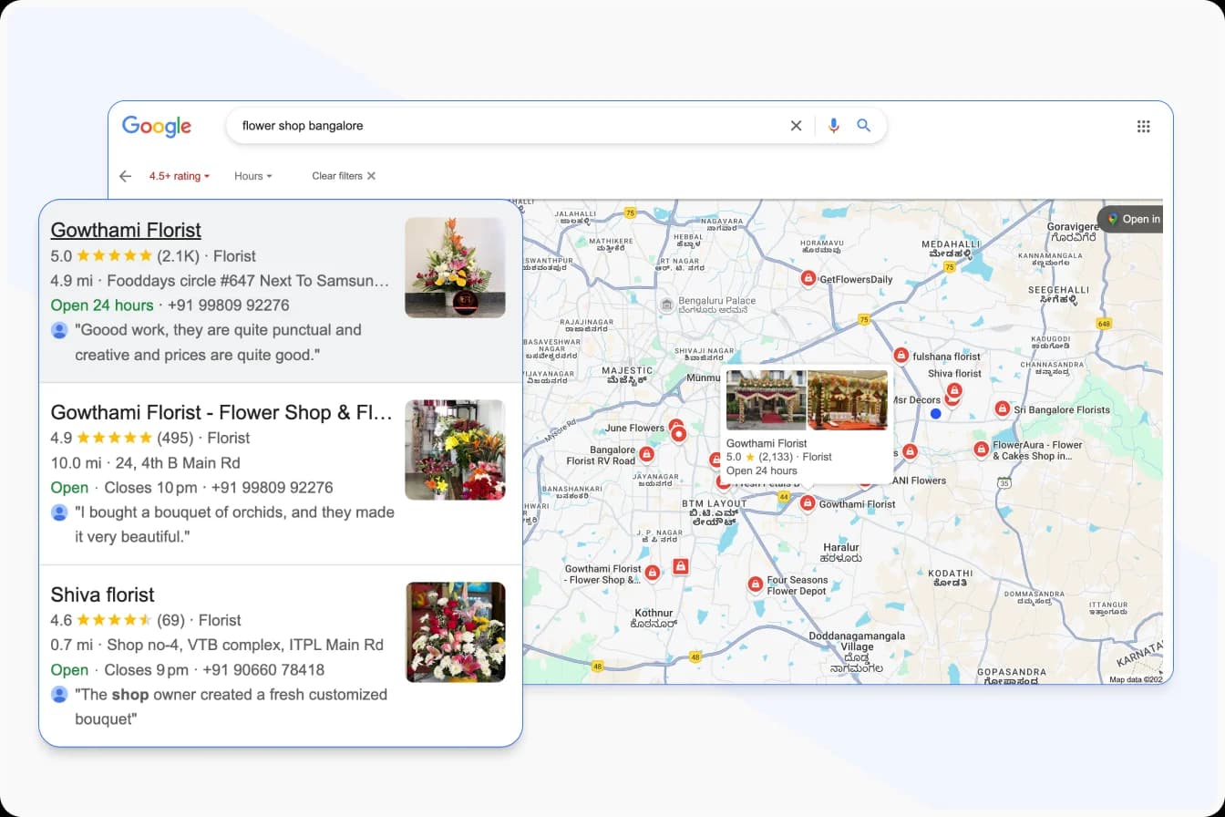Image resolution: width=1225 pixels, height=817 pixels.
Task: Click the Open in Maps button
Action: tap(1131, 219)
